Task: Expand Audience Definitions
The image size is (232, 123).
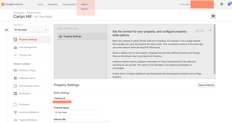Action: pyautogui.click(x=29, y=112)
